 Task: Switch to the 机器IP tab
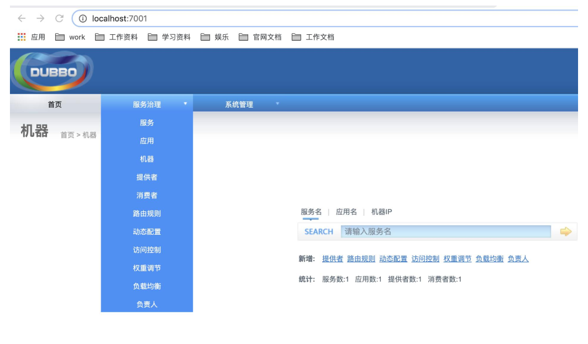pyautogui.click(x=381, y=211)
